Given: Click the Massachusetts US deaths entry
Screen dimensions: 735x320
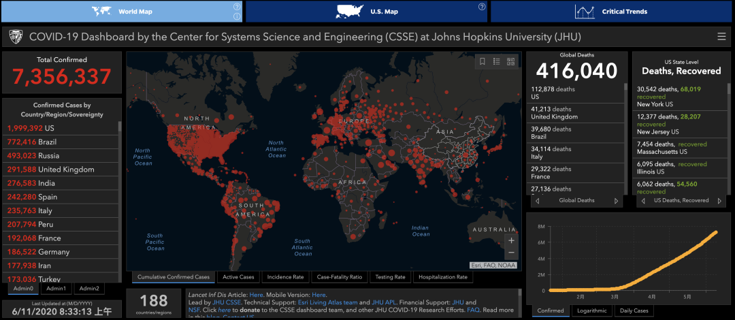Looking at the screenshot, I should click(x=681, y=148).
